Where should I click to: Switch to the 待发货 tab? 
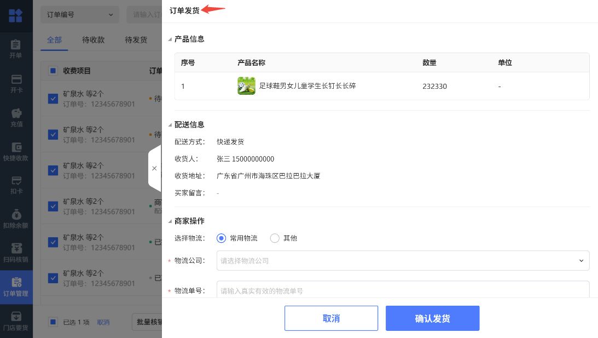click(136, 40)
